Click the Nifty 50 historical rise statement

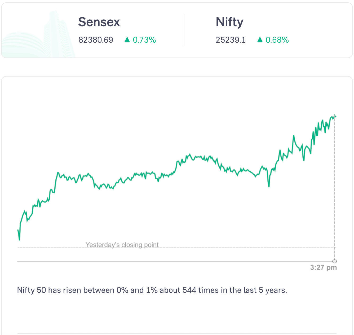coord(152,290)
